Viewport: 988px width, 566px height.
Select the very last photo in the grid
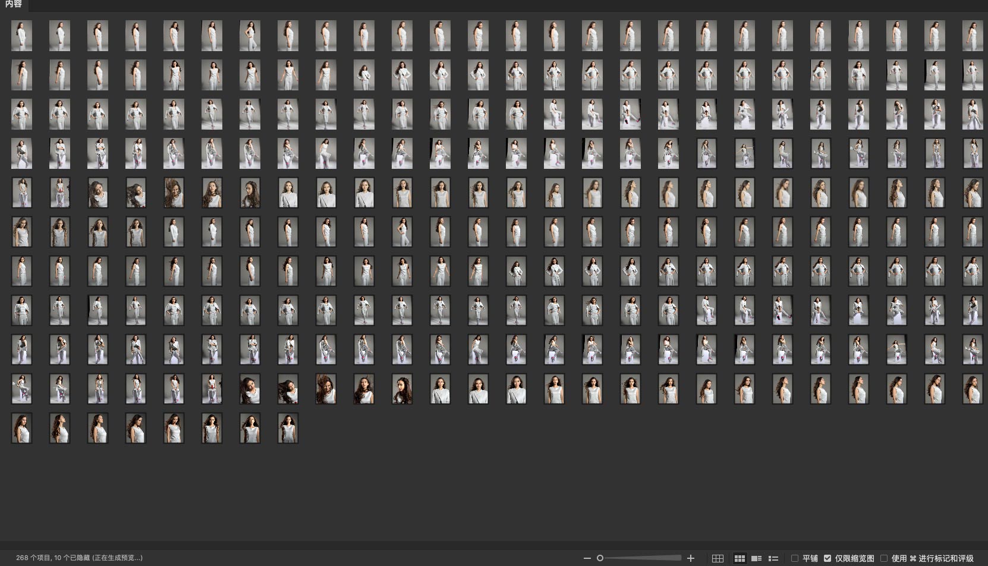(x=288, y=428)
